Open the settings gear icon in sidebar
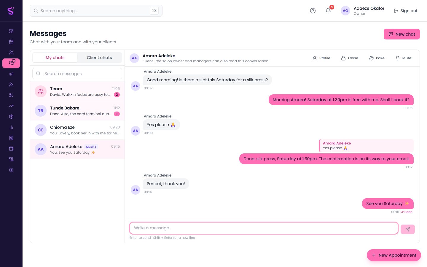Viewport: 427px width, 267px height. [x=11, y=170]
